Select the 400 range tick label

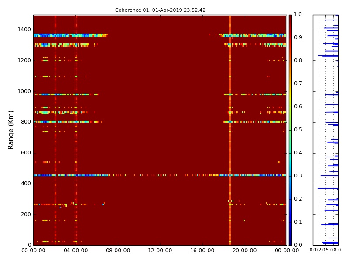(x=26, y=184)
